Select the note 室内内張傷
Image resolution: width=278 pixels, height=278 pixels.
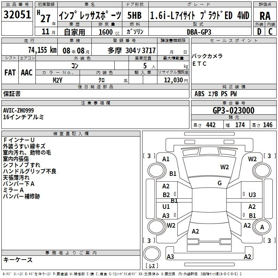click(x=16, y=159)
